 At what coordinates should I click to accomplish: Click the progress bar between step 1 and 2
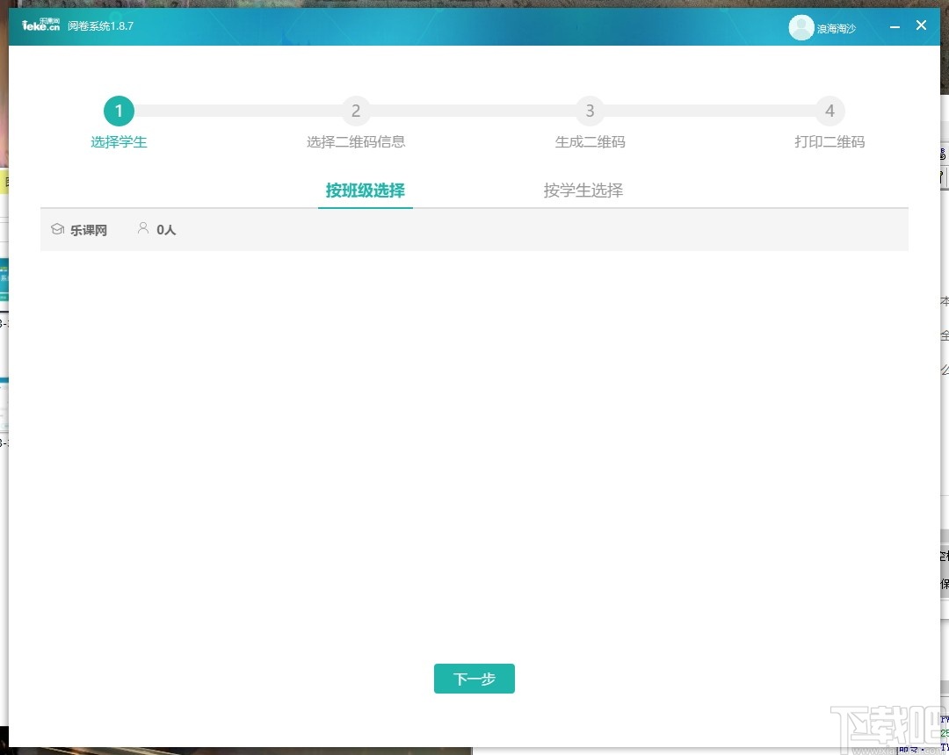237,111
